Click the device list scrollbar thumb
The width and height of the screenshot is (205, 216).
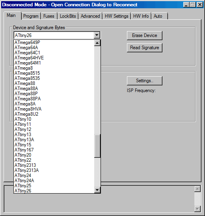pyautogui.click(x=97, y=146)
